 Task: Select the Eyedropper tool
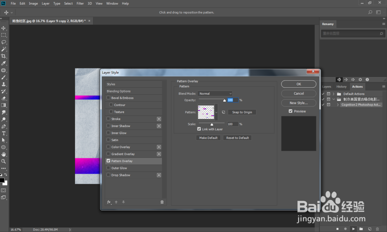3,63
